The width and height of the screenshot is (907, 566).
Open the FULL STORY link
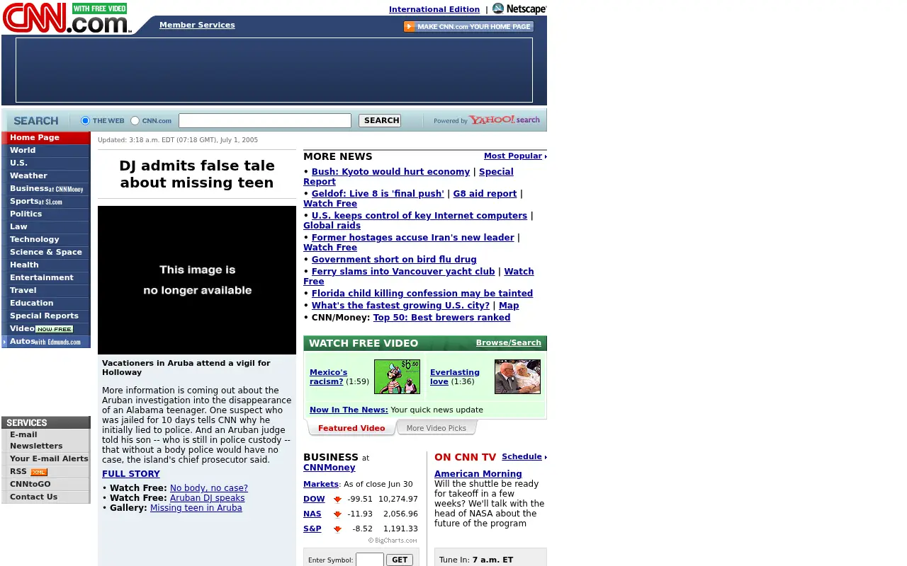pos(131,474)
